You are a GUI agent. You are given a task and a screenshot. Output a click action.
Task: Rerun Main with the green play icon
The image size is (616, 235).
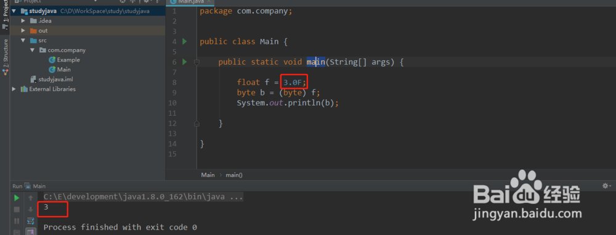click(x=17, y=197)
